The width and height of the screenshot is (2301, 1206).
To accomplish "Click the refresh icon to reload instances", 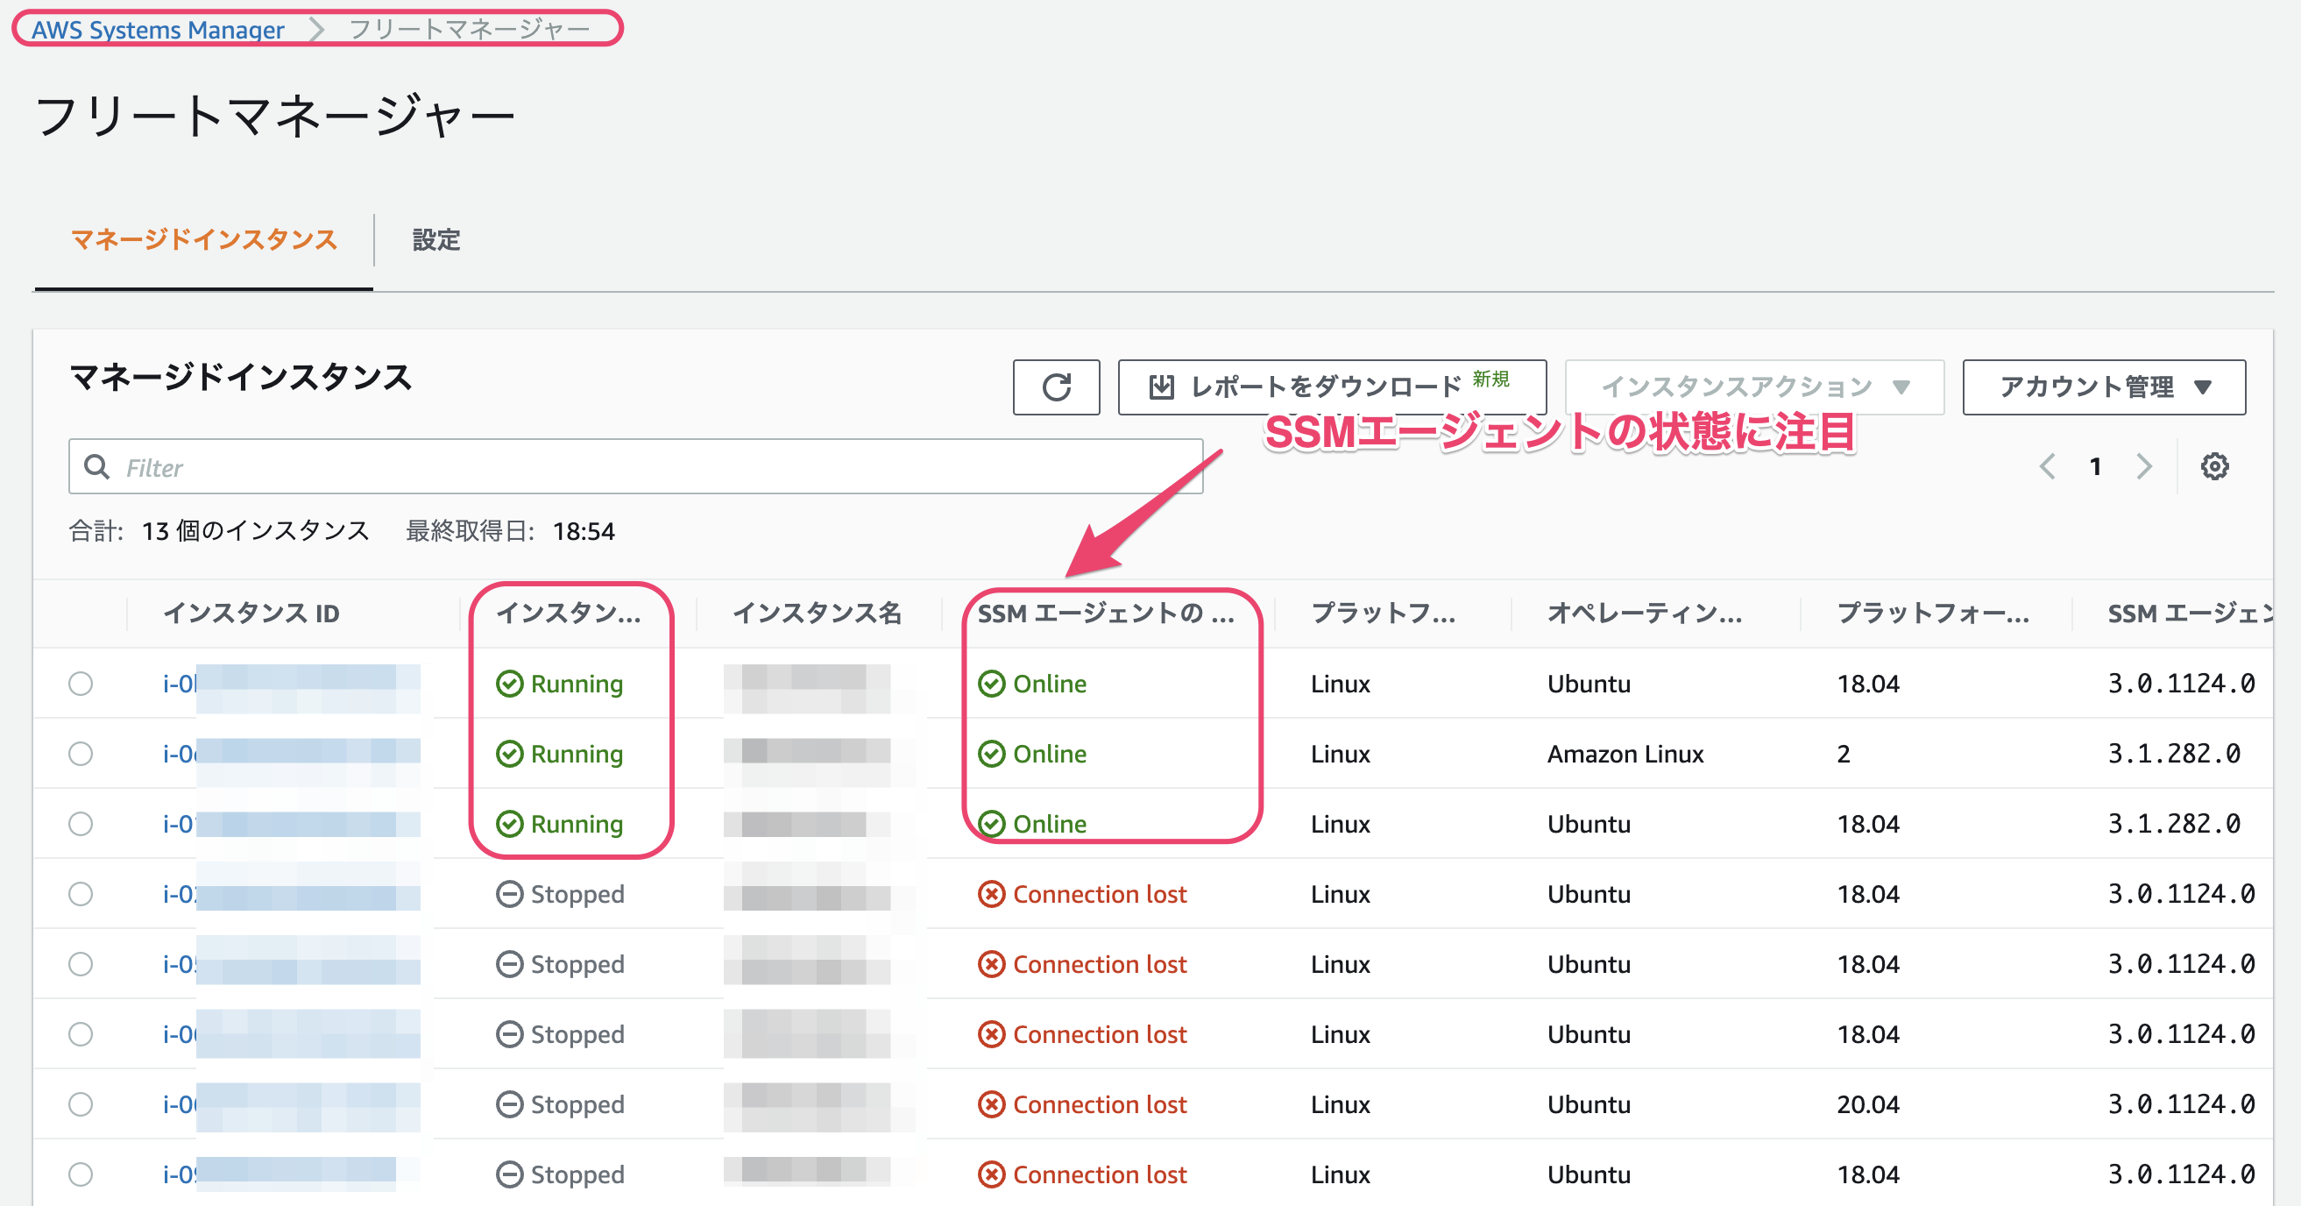I will pos(1057,387).
